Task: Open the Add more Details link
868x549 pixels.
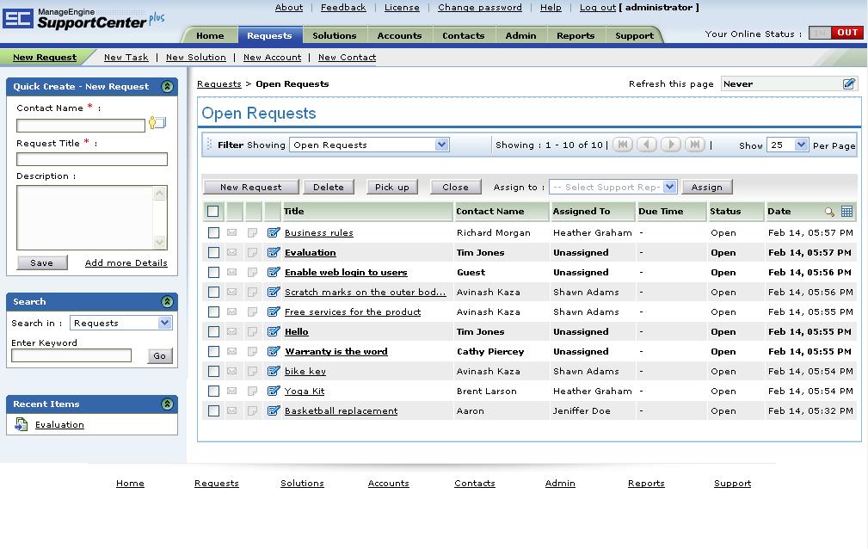Action: (126, 262)
